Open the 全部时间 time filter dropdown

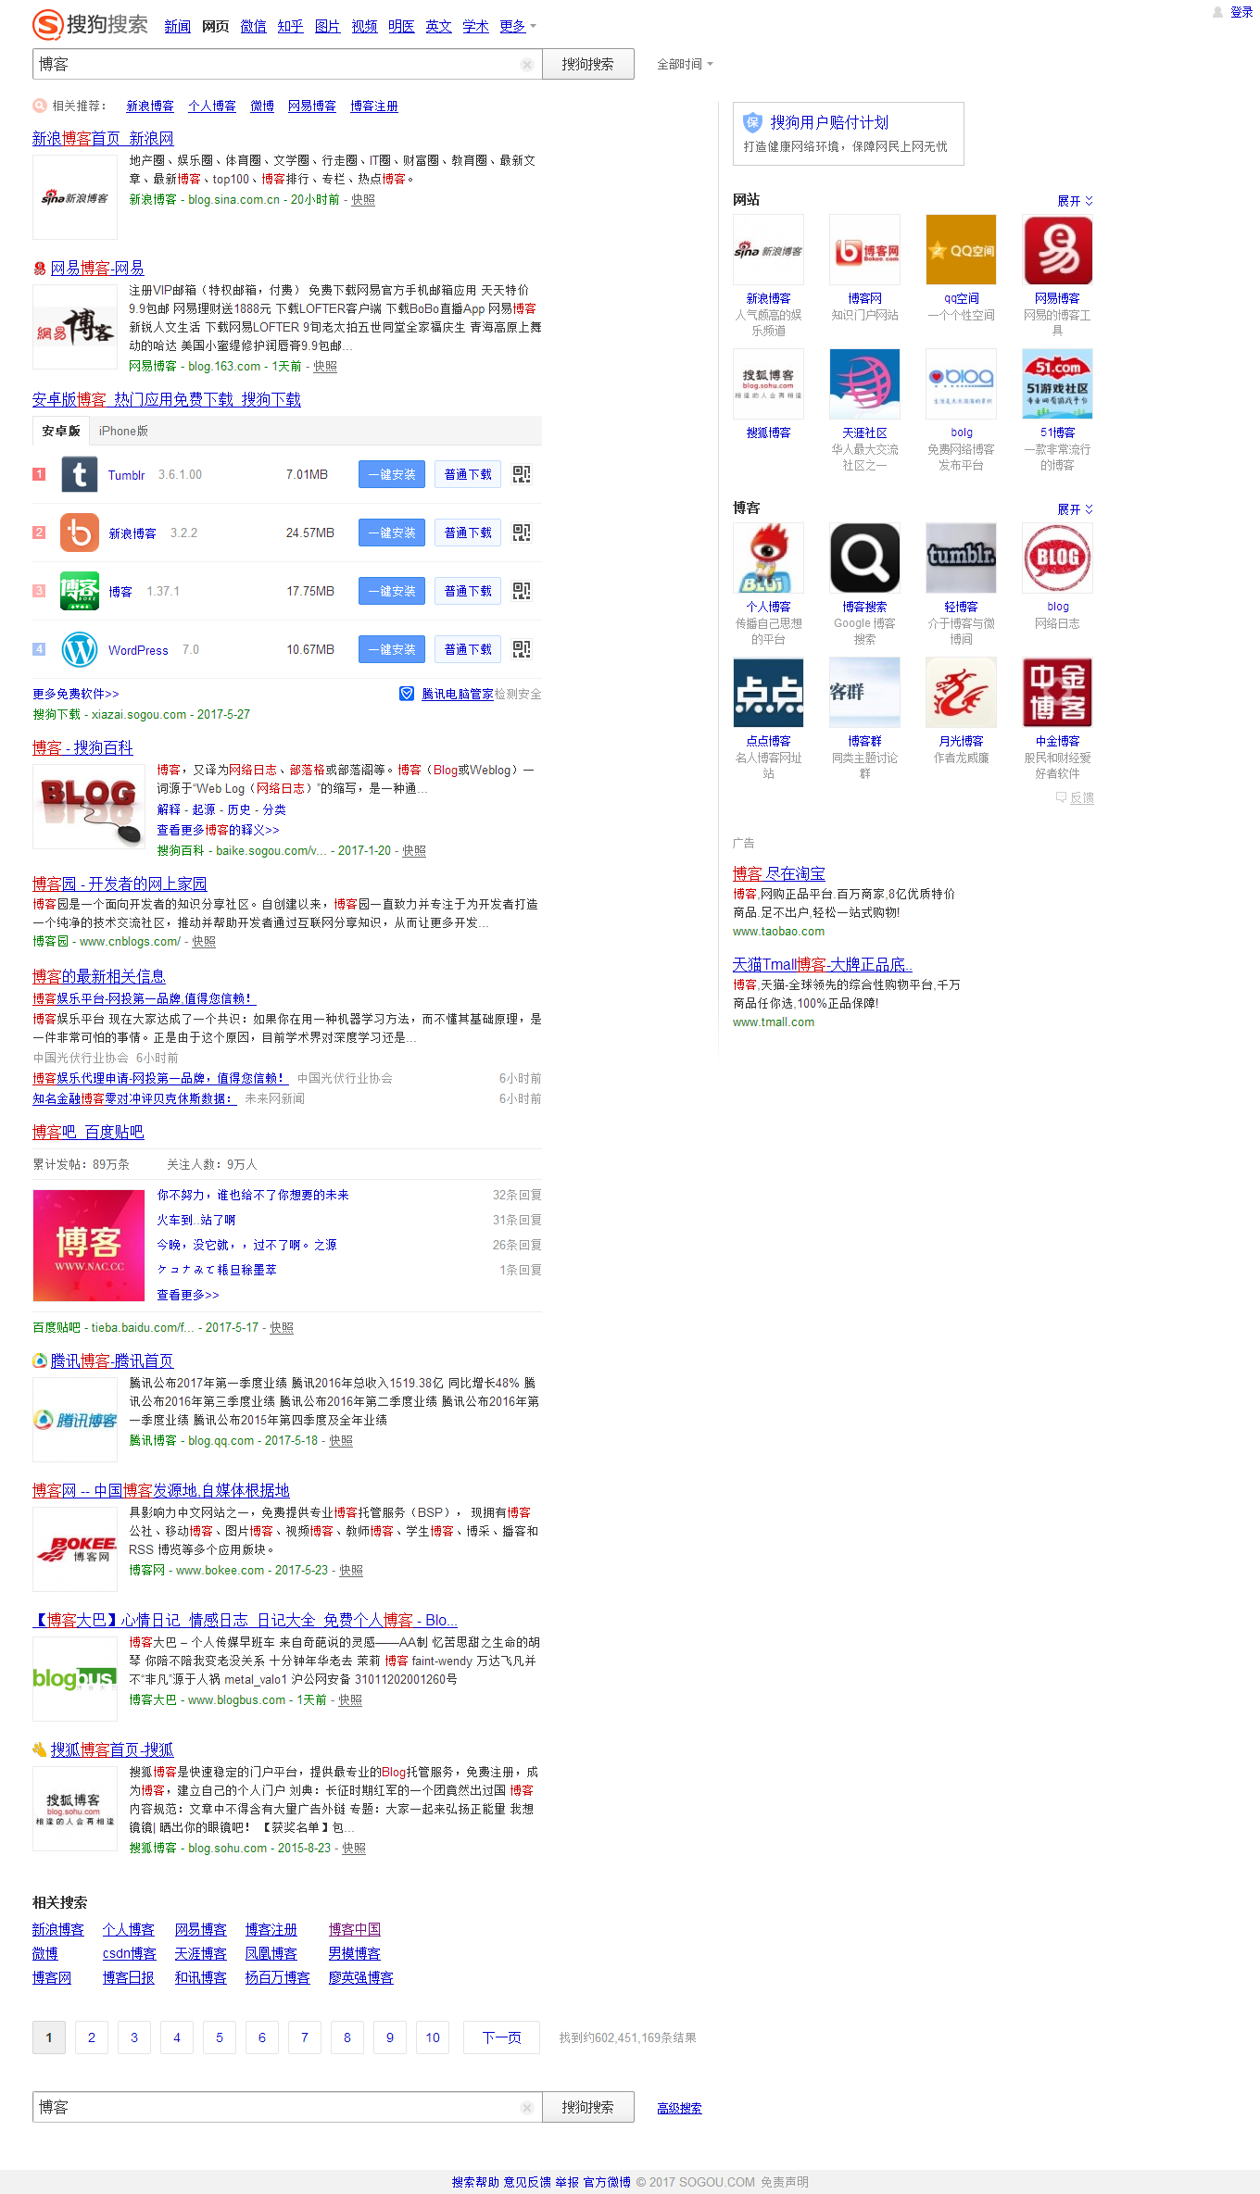(x=685, y=65)
